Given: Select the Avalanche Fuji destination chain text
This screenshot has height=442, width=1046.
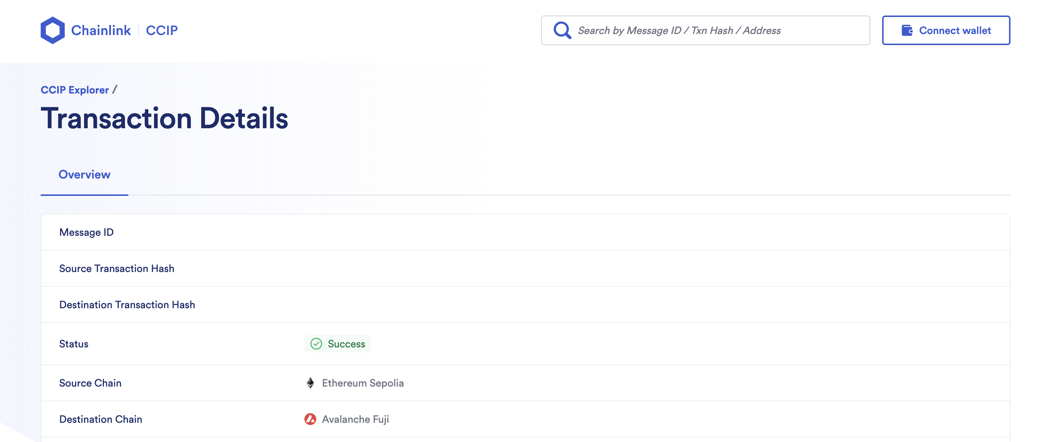Looking at the screenshot, I should coord(355,419).
